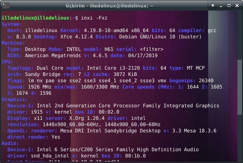
Task: Click the desktop value 'Xfce 4.12.4'
Action: coord(77,37)
